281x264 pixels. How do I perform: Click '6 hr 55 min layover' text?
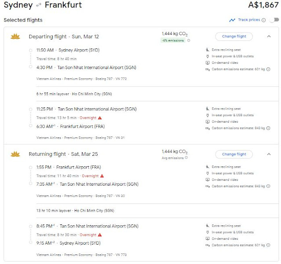pos(52,94)
